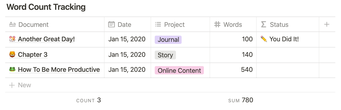Image resolution: width=341 pixels, height=110 pixels.
Task: Edit the 140 words cell
Action: click(233, 55)
